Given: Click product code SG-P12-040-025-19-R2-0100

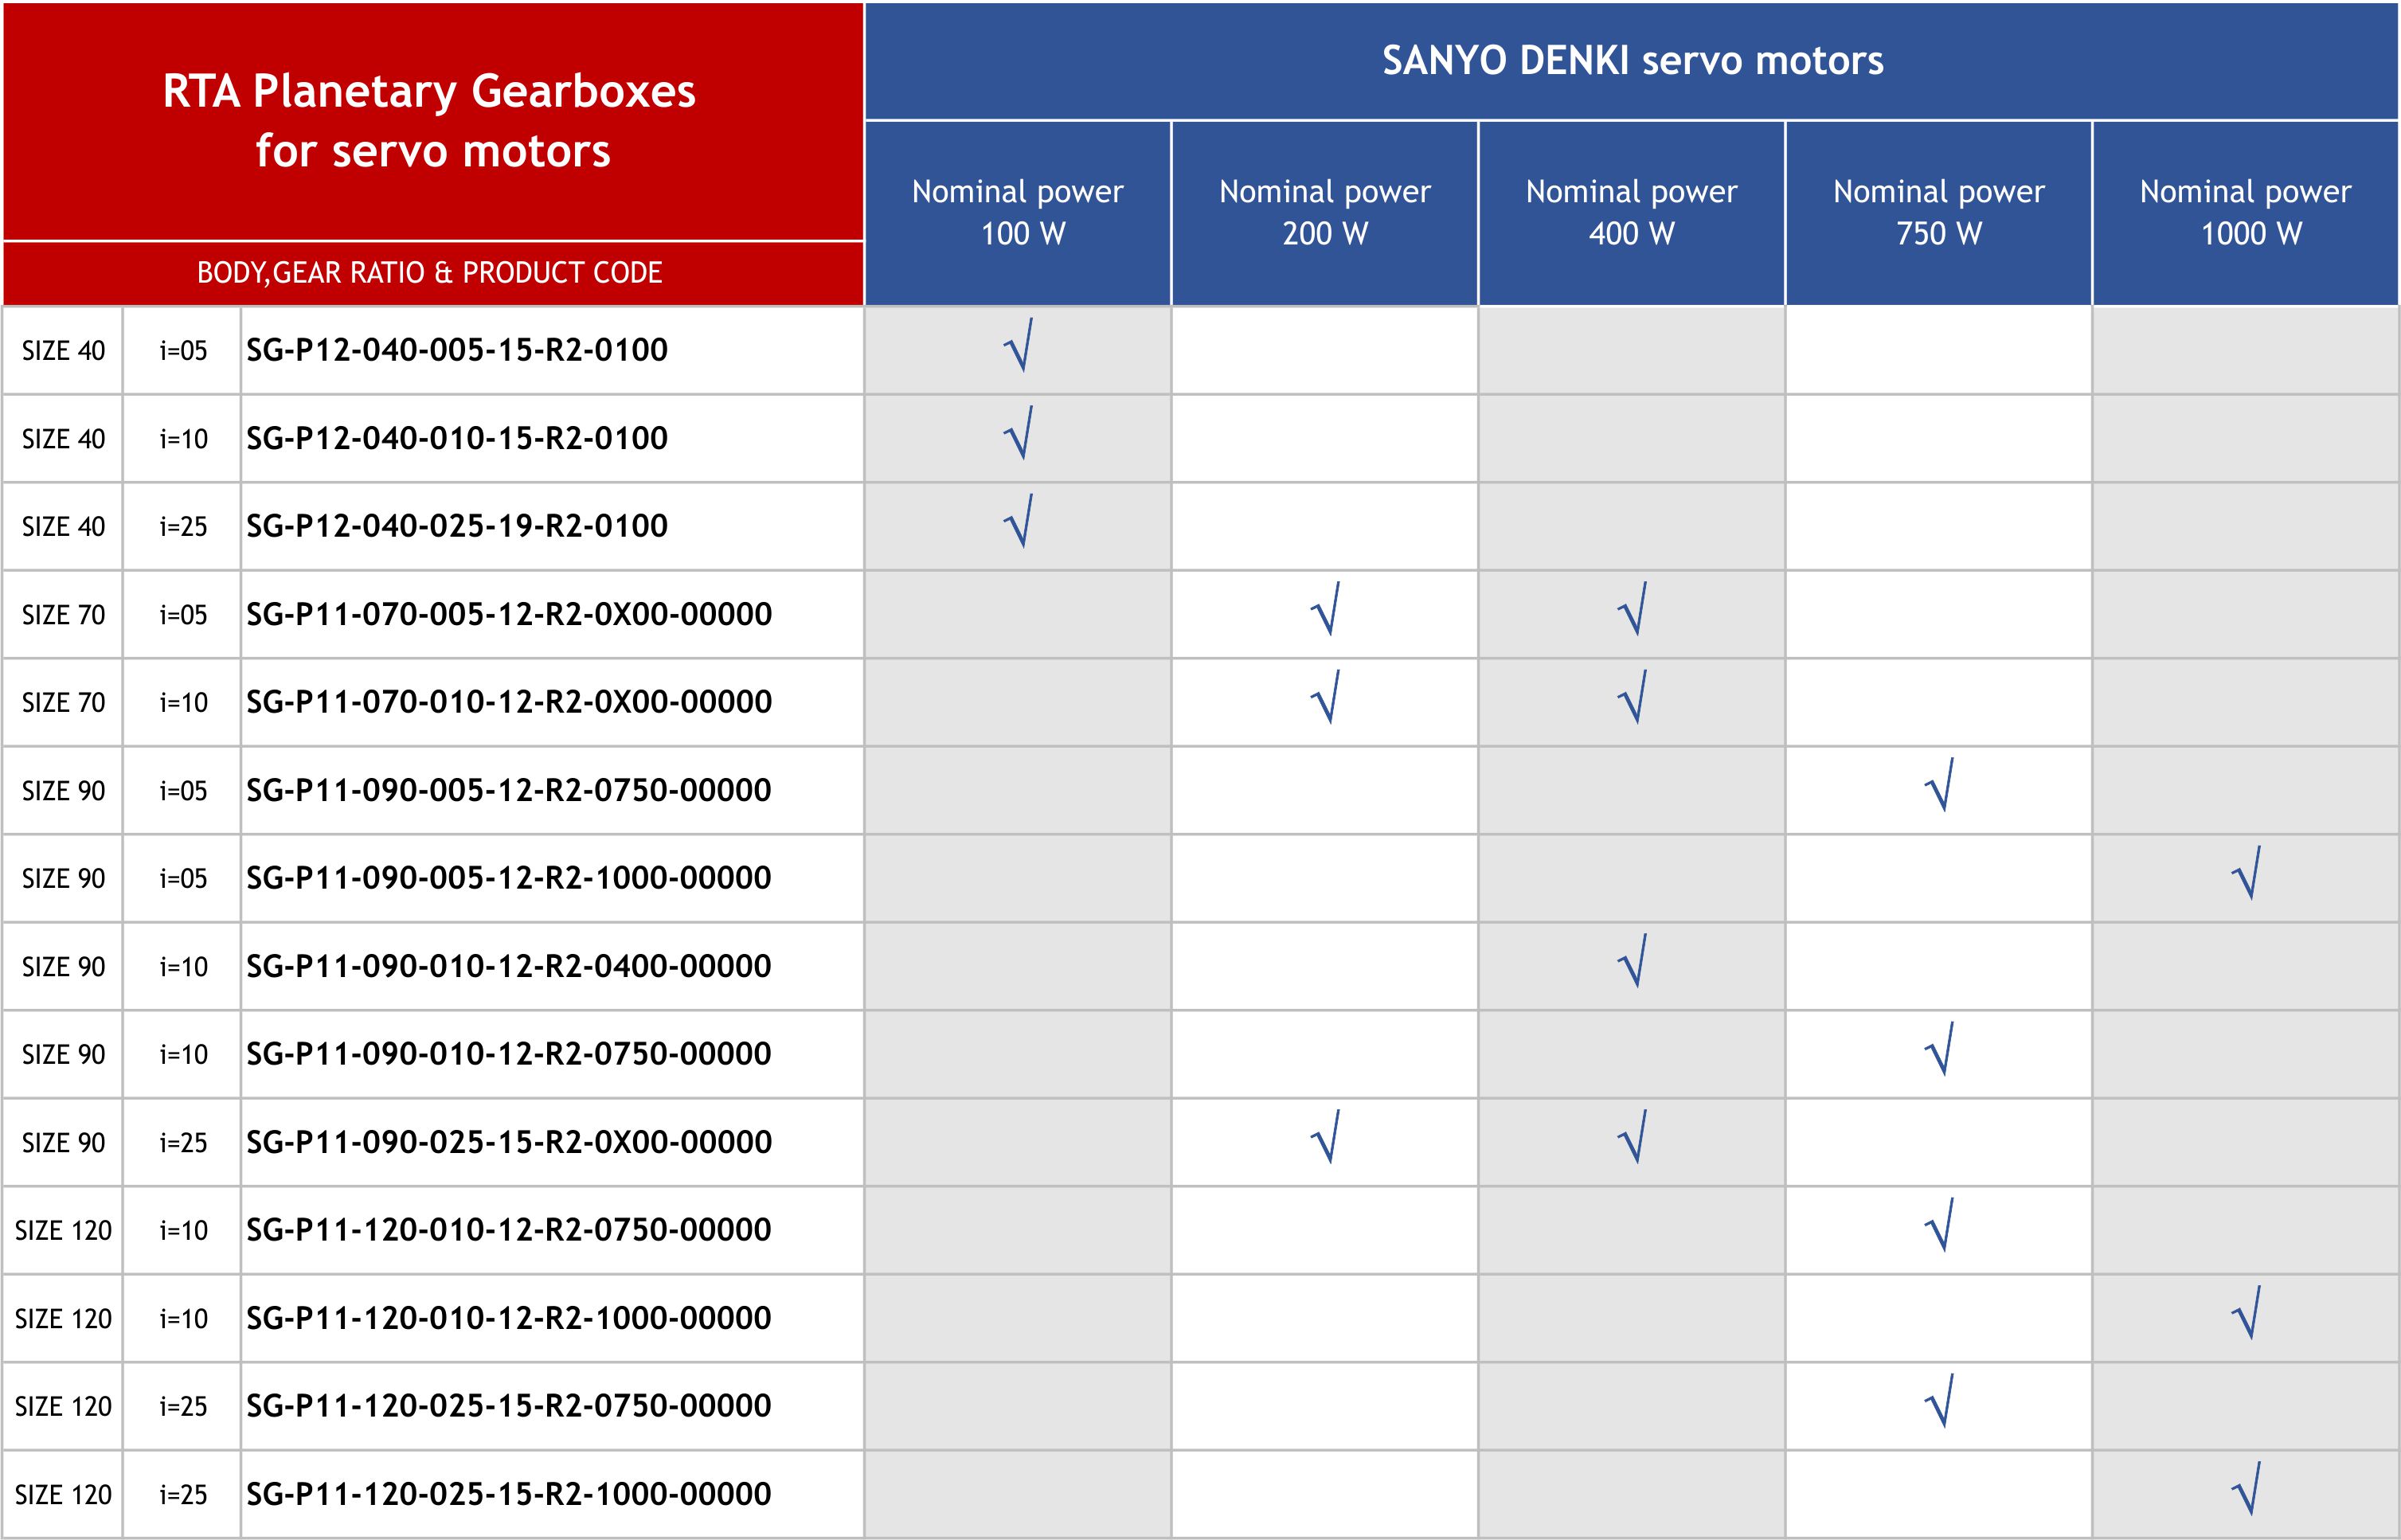Looking at the screenshot, I should (457, 526).
